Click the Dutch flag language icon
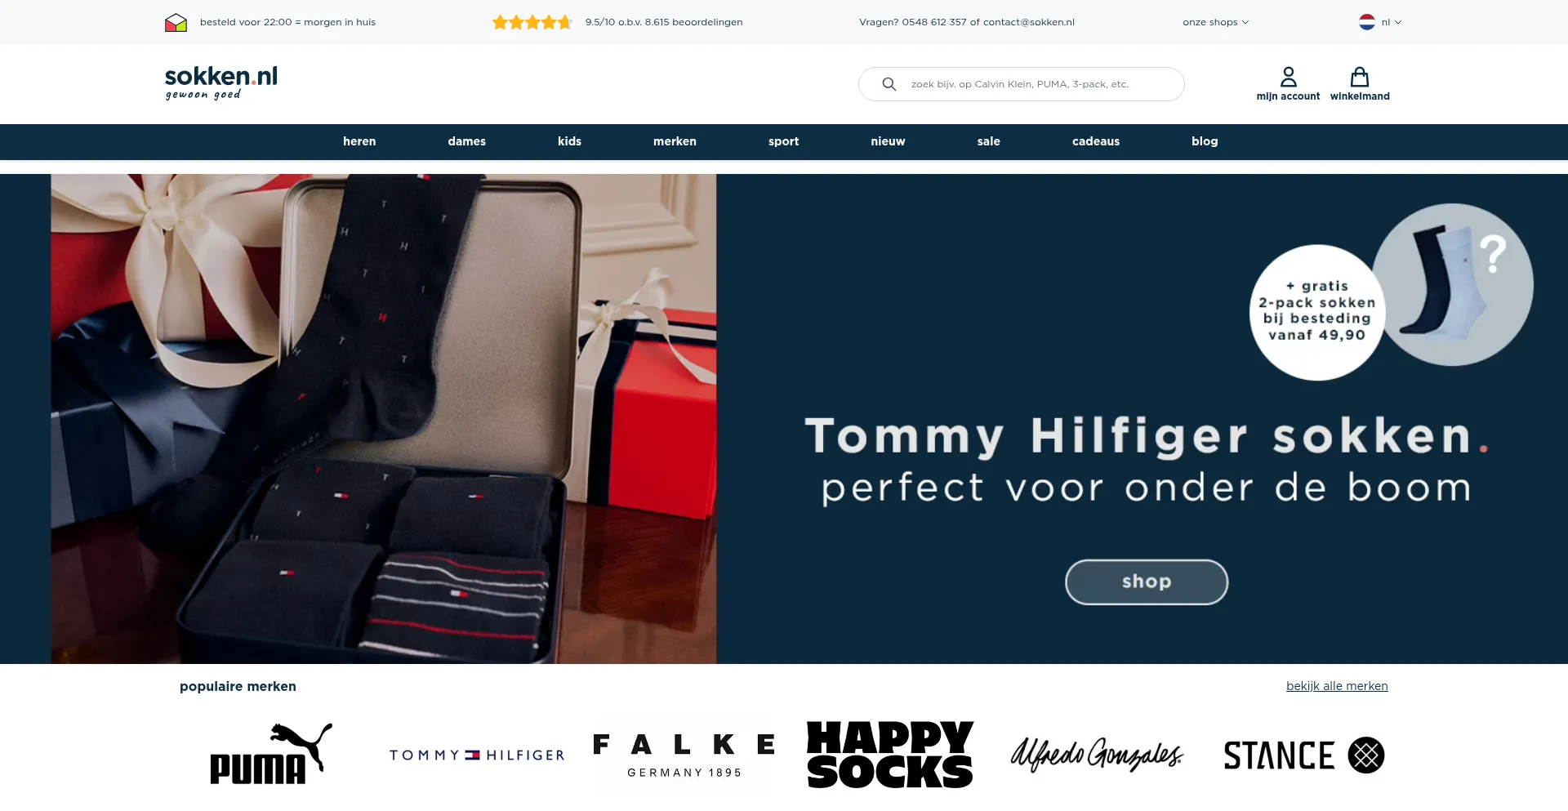This screenshot has height=811, width=1568. (x=1367, y=22)
